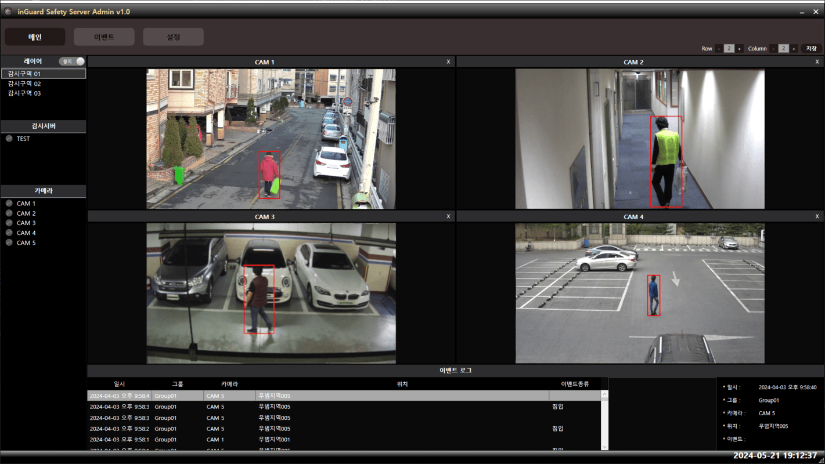Screen dimensions: 825x464
Task: Decrease the Row count with minus
Action: click(x=719, y=49)
